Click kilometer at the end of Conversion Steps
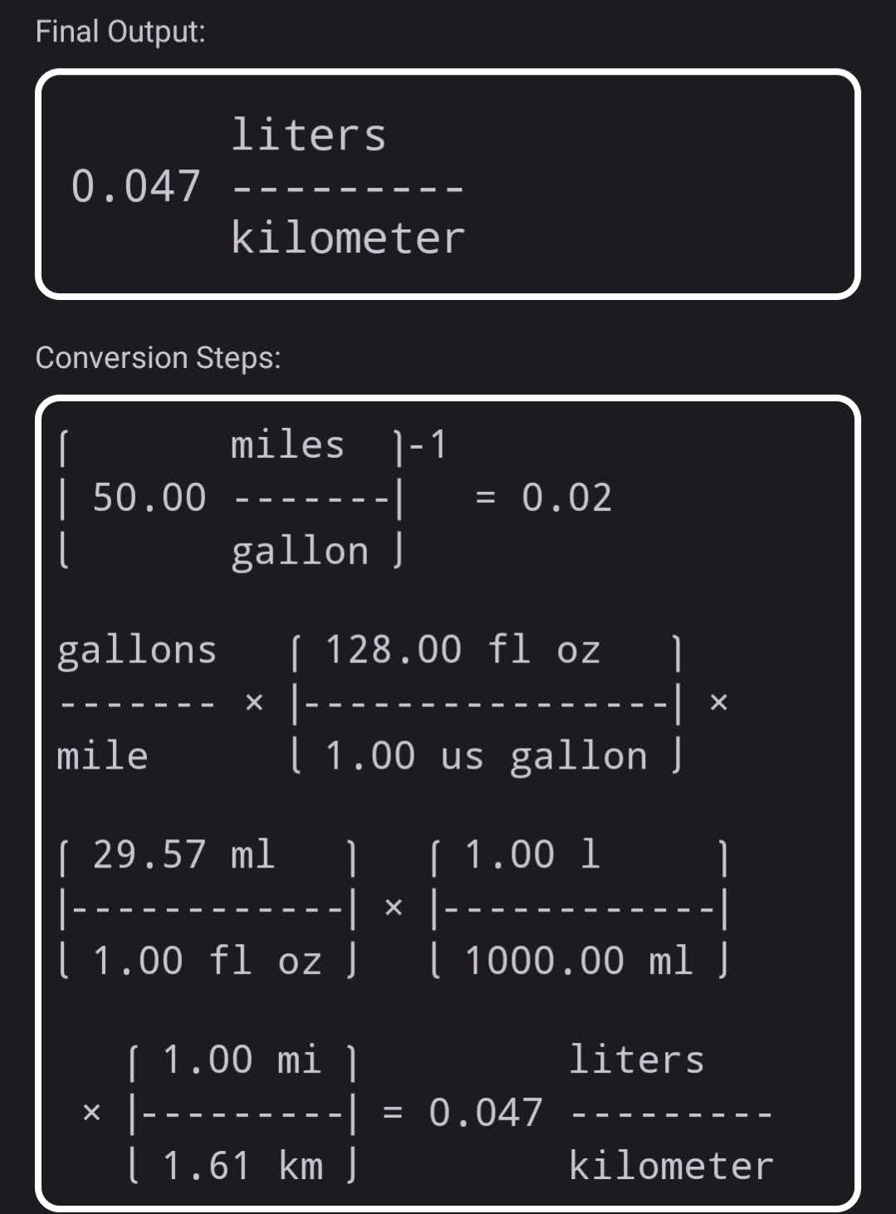 671,1166
